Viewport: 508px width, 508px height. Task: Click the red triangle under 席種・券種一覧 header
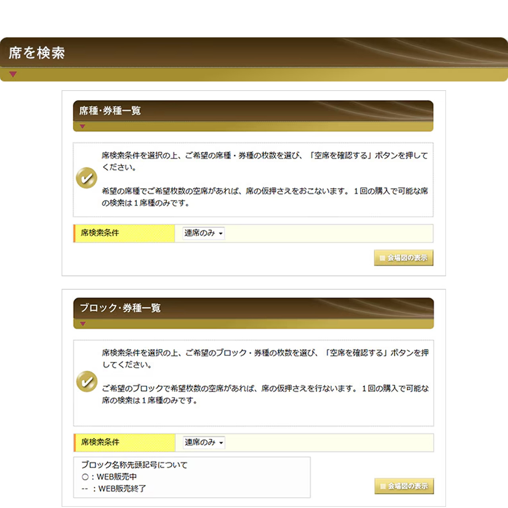(82, 126)
